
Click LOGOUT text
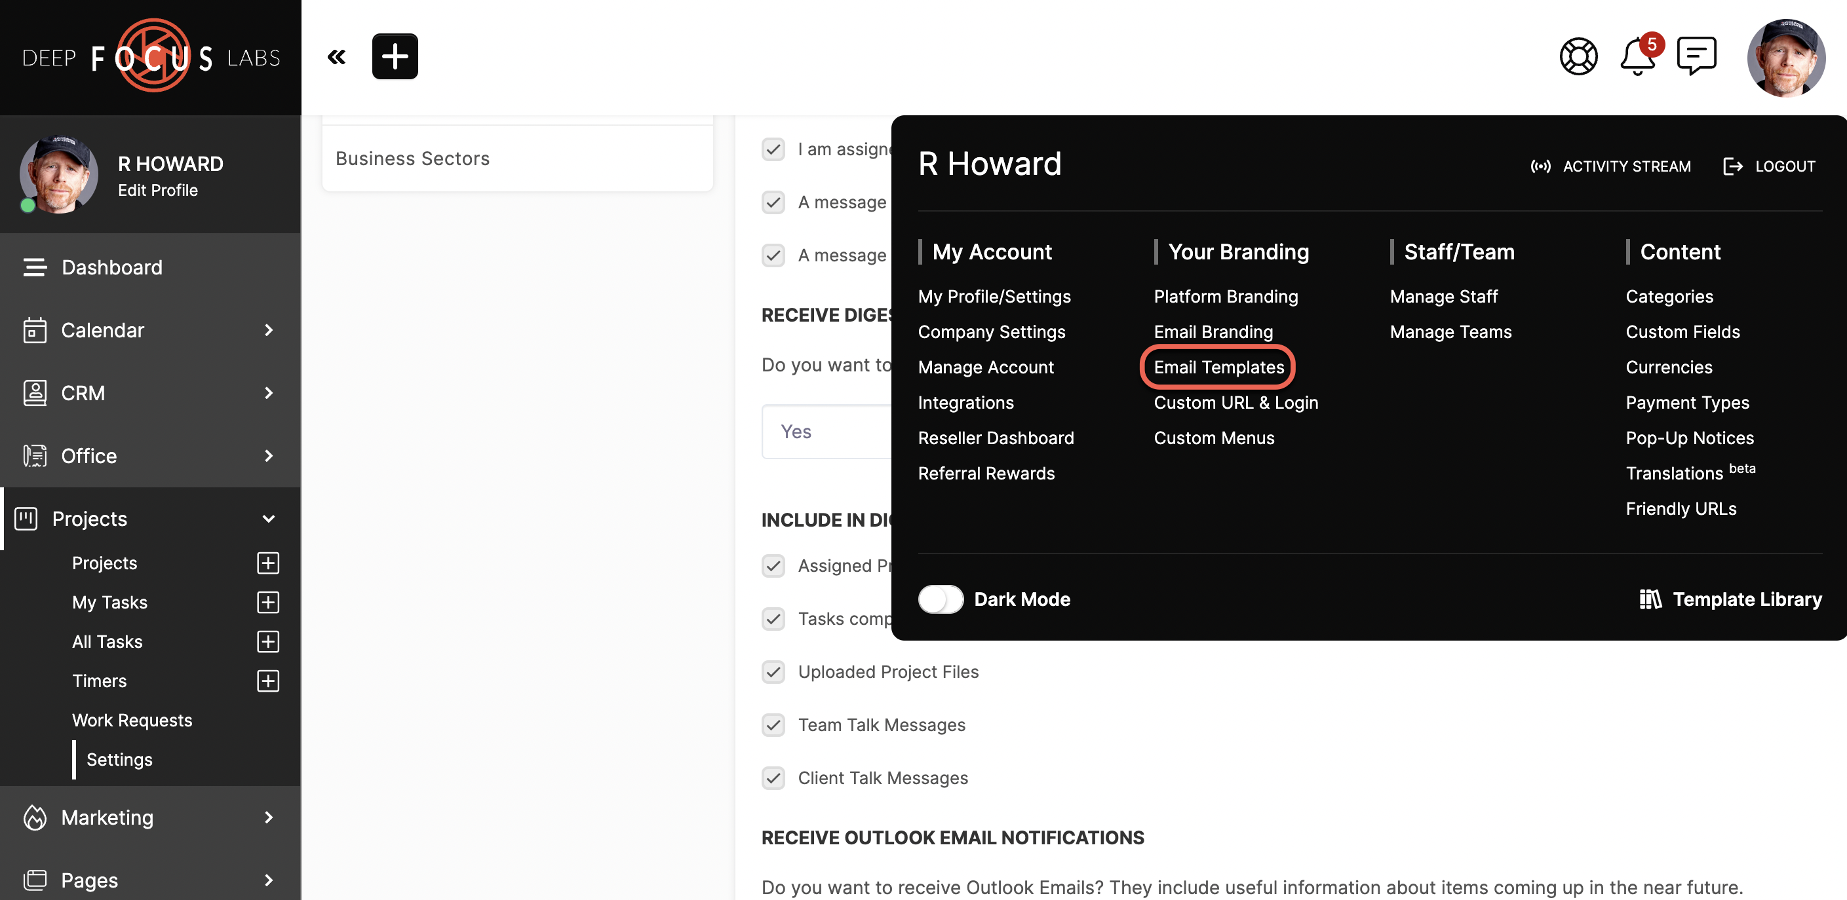[1785, 166]
